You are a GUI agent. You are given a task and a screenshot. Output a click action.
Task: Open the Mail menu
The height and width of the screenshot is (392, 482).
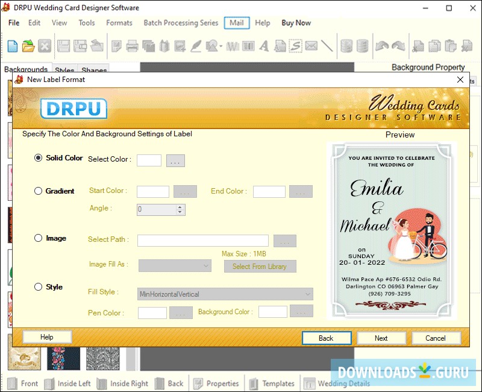tap(236, 23)
